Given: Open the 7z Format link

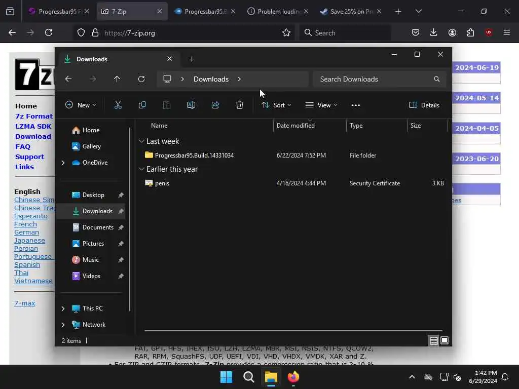Looking at the screenshot, I should 34,116.
